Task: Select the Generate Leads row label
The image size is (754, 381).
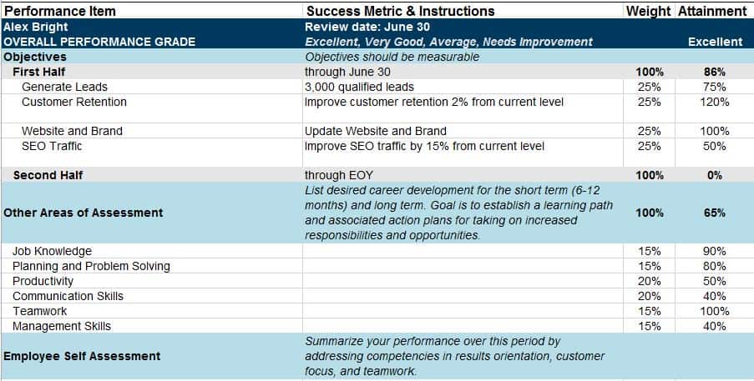Action: (x=64, y=87)
